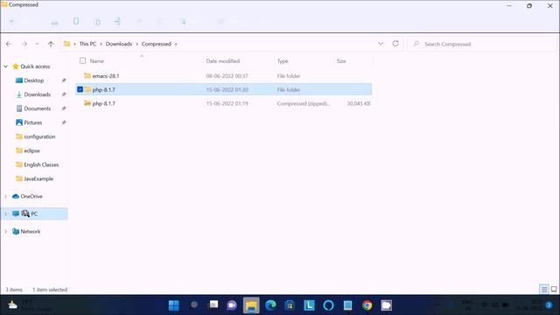Launch Google Chrome from taskbar

tap(367, 305)
